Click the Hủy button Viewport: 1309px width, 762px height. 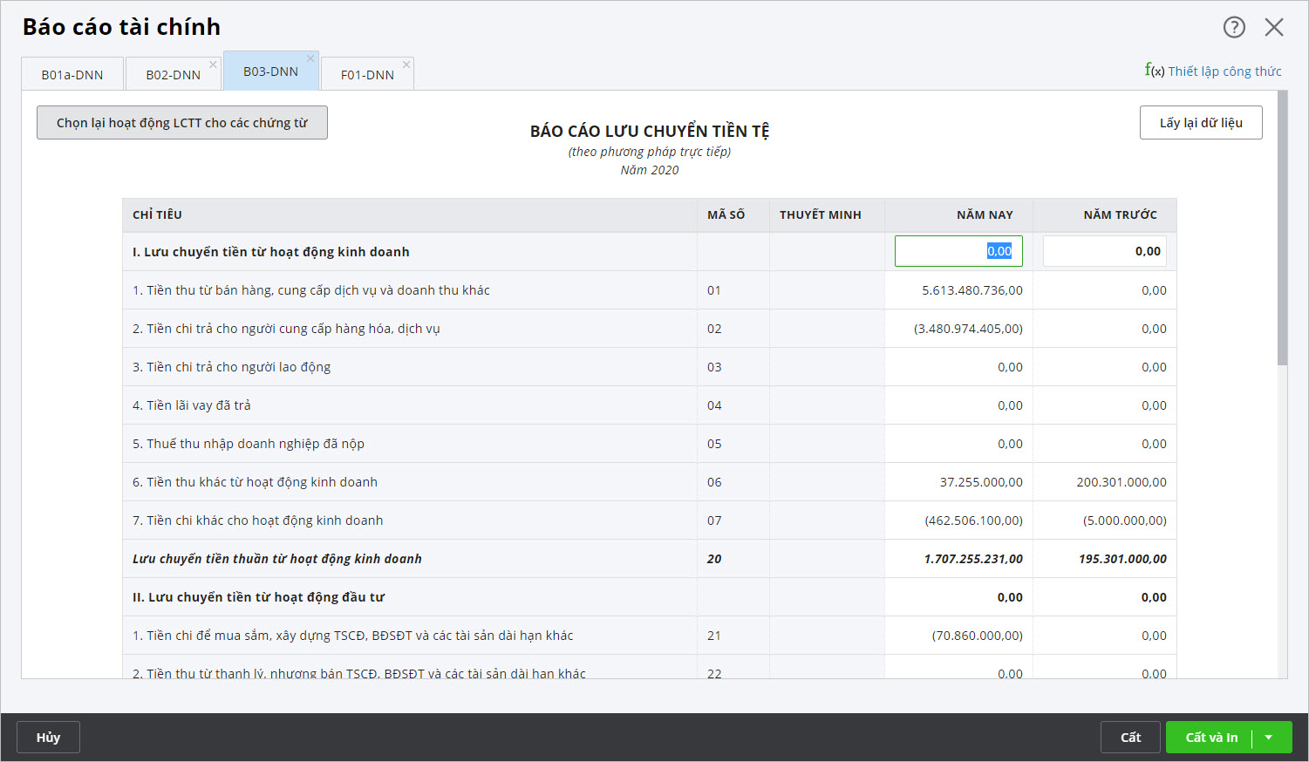(x=49, y=738)
